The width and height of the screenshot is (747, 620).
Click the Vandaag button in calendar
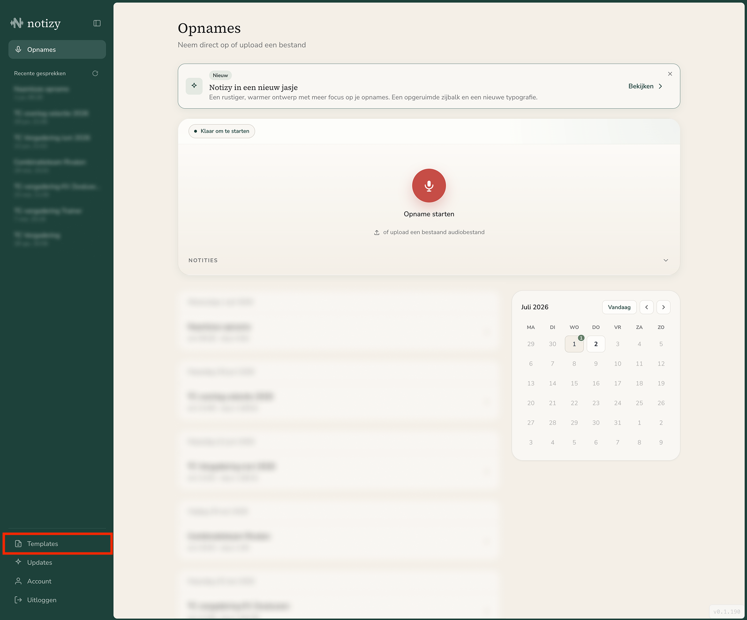tap(619, 307)
